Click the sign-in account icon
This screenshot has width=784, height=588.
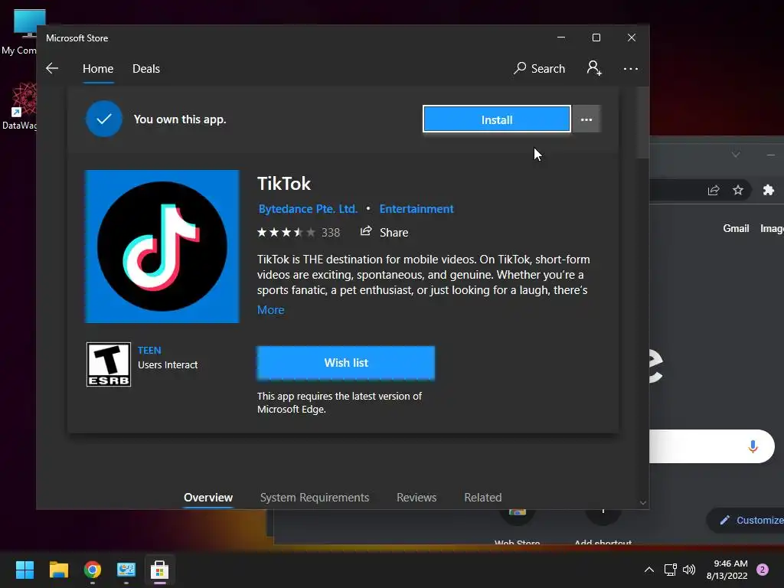click(x=594, y=68)
